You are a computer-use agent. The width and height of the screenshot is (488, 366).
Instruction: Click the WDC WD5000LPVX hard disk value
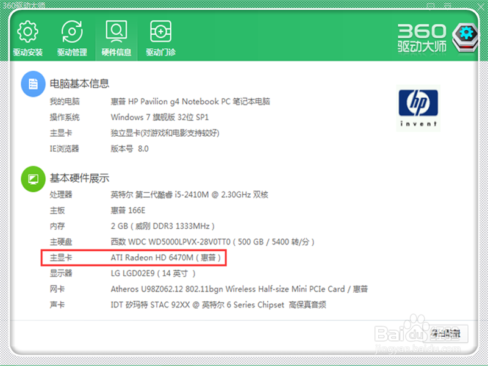coord(212,242)
